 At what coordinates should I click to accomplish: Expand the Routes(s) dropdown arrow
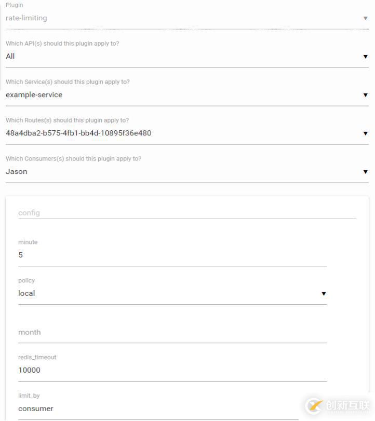tap(366, 133)
